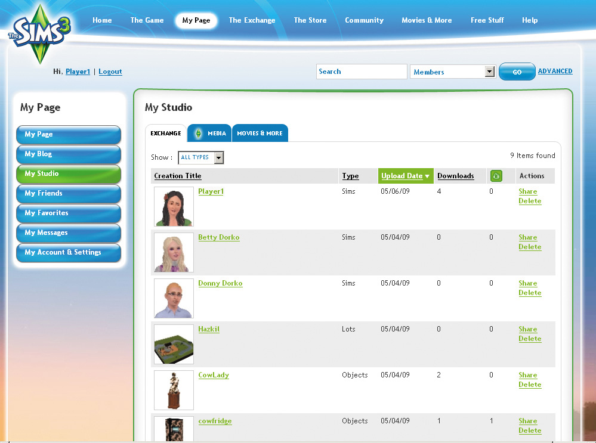Open the Hazkil creation link
The image size is (596, 443).
pos(209,329)
